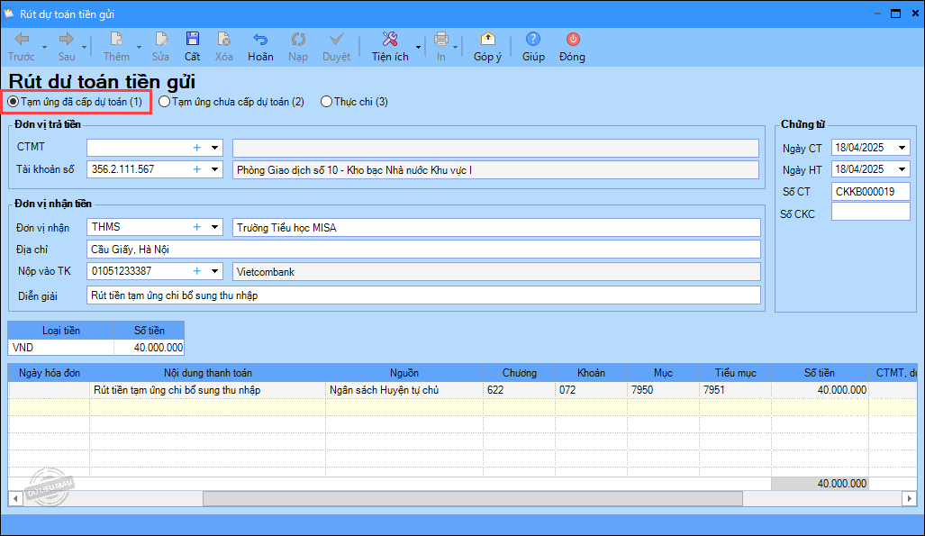The image size is (925, 536).
Task: Reload data with Nạp
Action: click(298, 47)
